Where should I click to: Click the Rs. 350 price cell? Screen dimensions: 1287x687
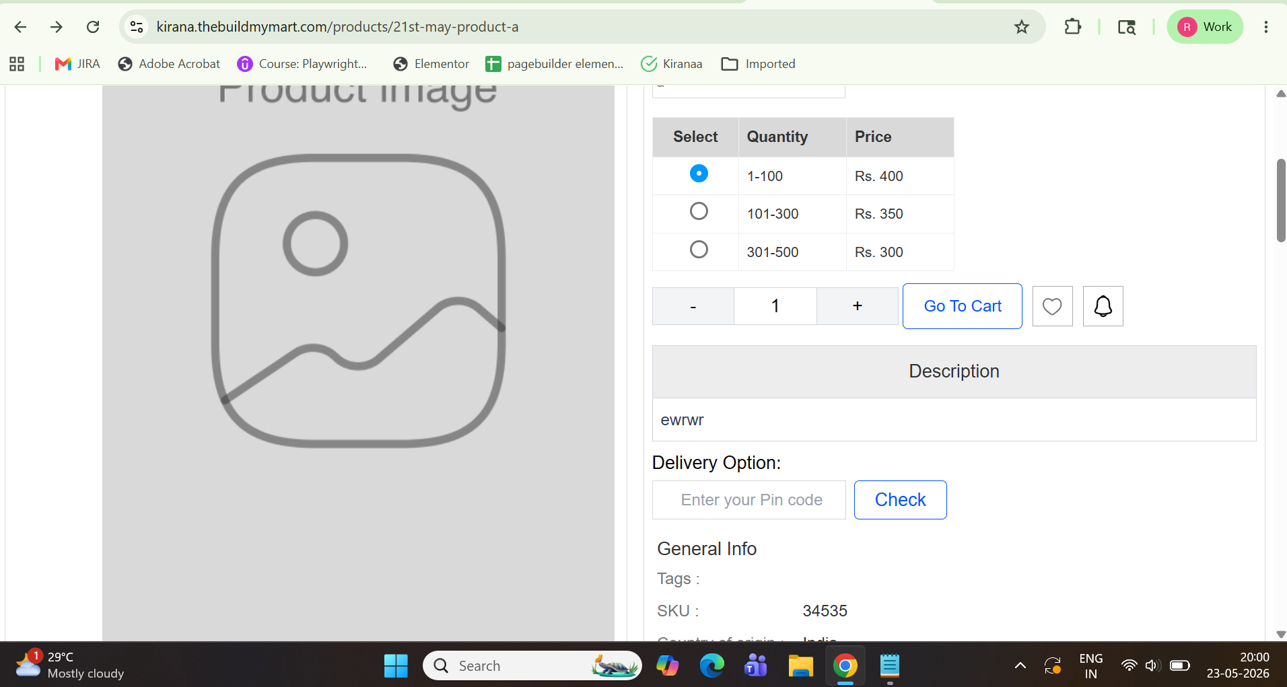[899, 214]
